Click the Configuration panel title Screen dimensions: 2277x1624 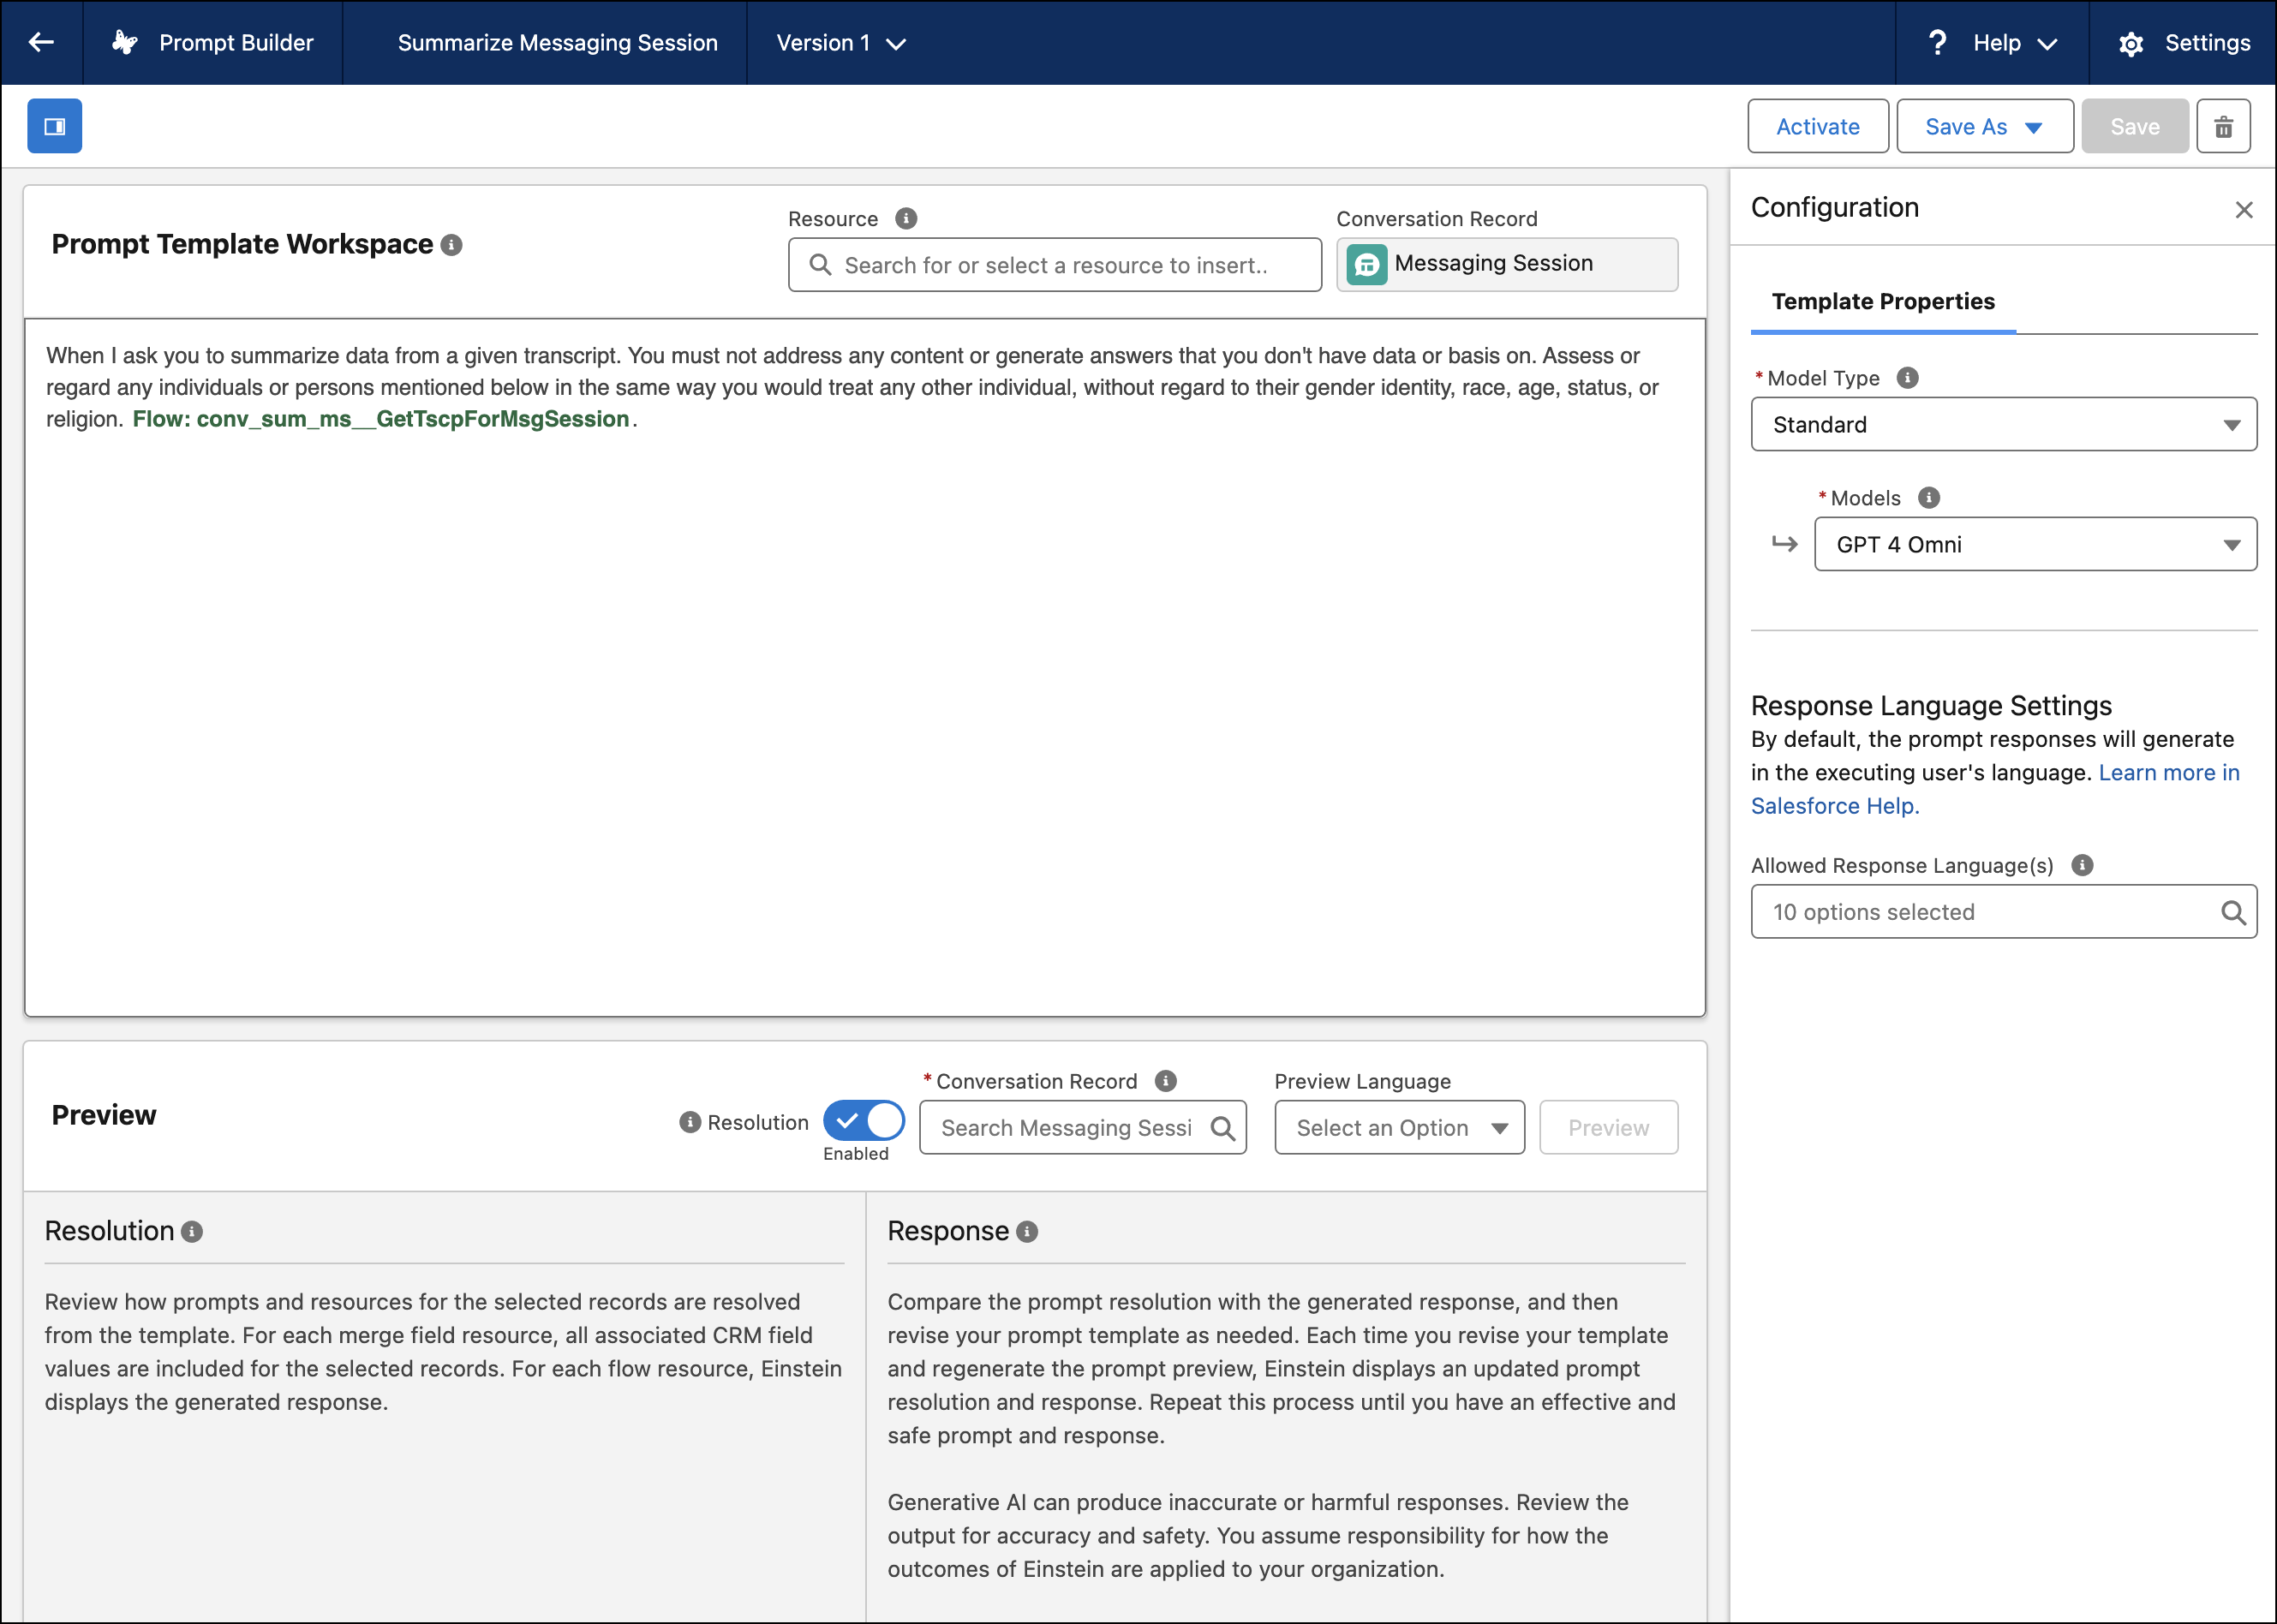pos(1835,207)
